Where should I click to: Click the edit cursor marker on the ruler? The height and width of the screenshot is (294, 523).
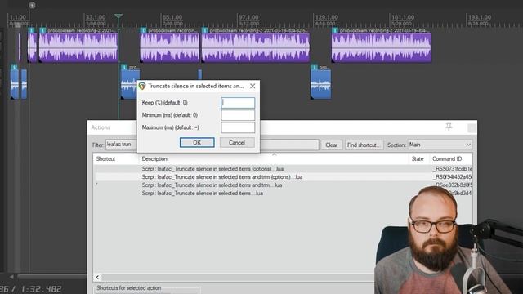pyautogui.click(x=118, y=16)
